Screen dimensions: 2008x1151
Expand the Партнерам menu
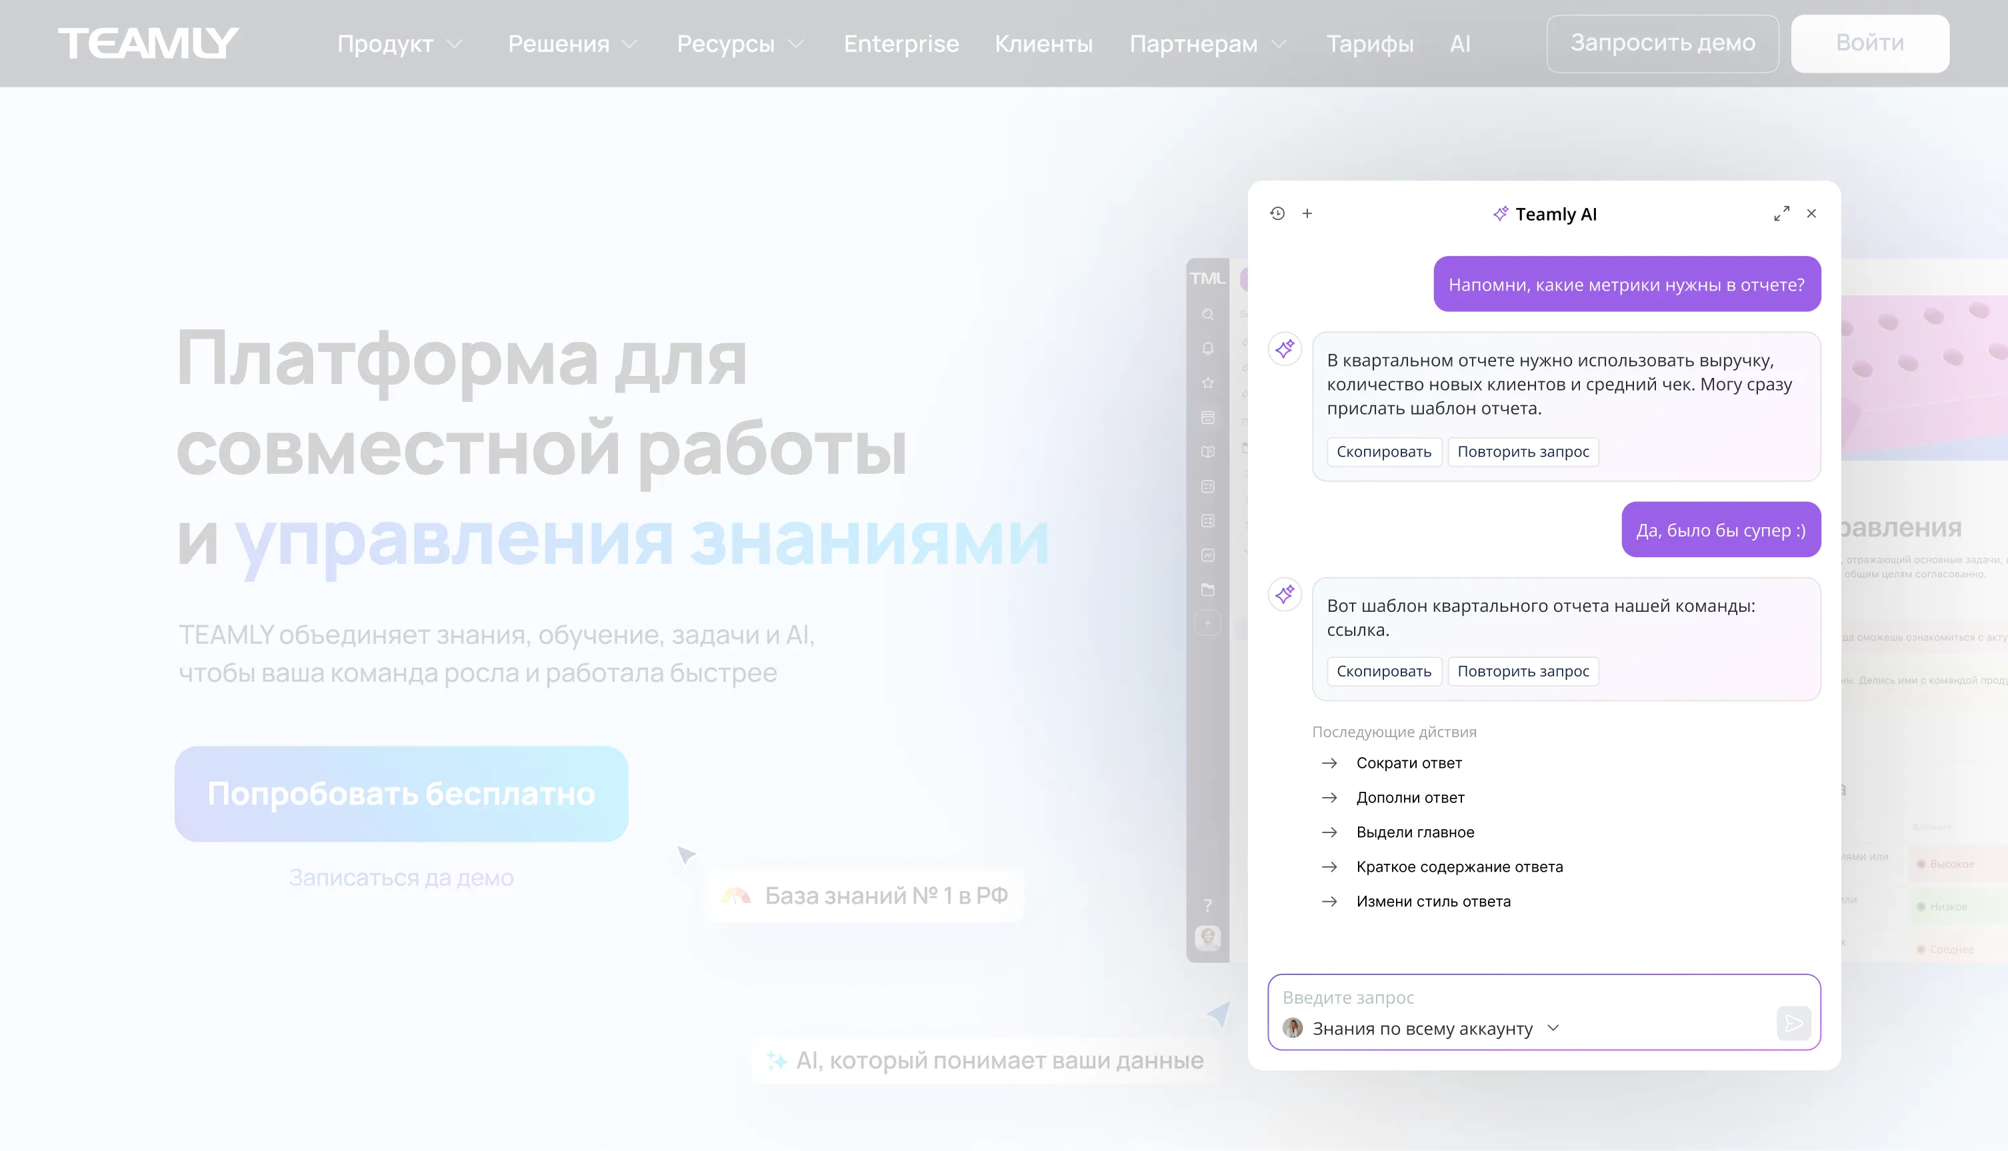(1207, 43)
